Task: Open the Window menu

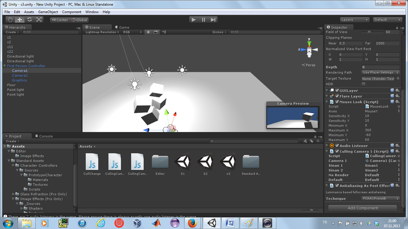Action: pos(92,12)
